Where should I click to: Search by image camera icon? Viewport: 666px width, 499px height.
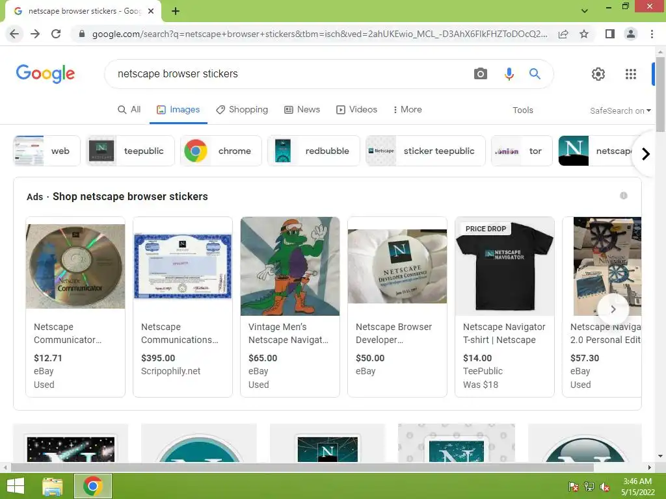click(x=481, y=74)
